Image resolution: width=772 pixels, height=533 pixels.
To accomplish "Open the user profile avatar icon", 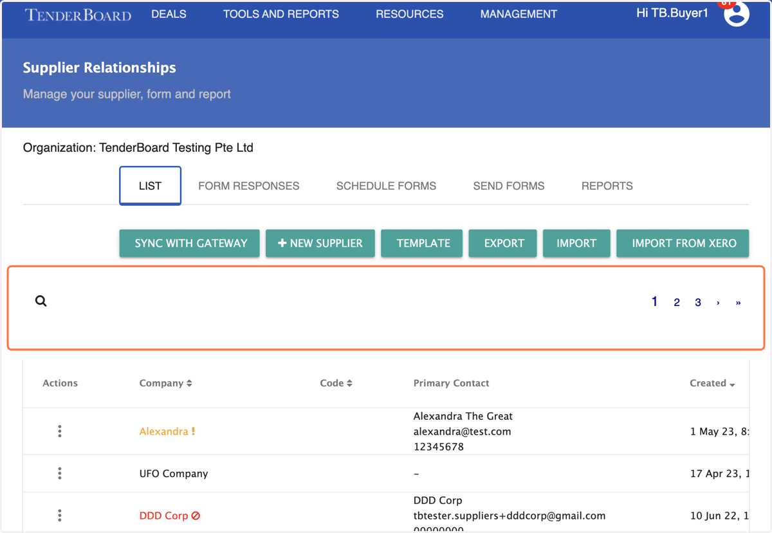I will click(x=737, y=14).
